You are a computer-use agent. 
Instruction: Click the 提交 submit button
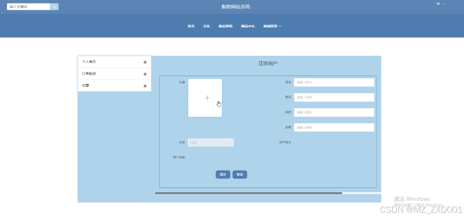coord(223,175)
